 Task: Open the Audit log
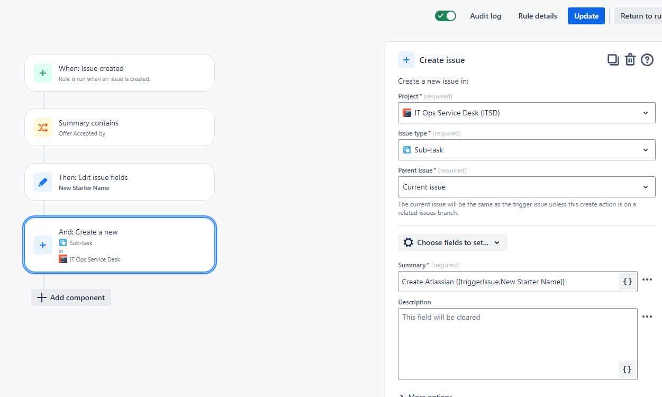485,16
